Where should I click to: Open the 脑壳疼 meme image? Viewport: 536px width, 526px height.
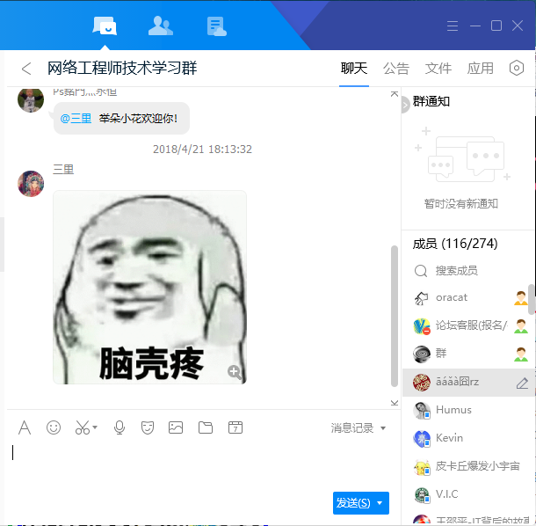pyautogui.click(x=149, y=287)
